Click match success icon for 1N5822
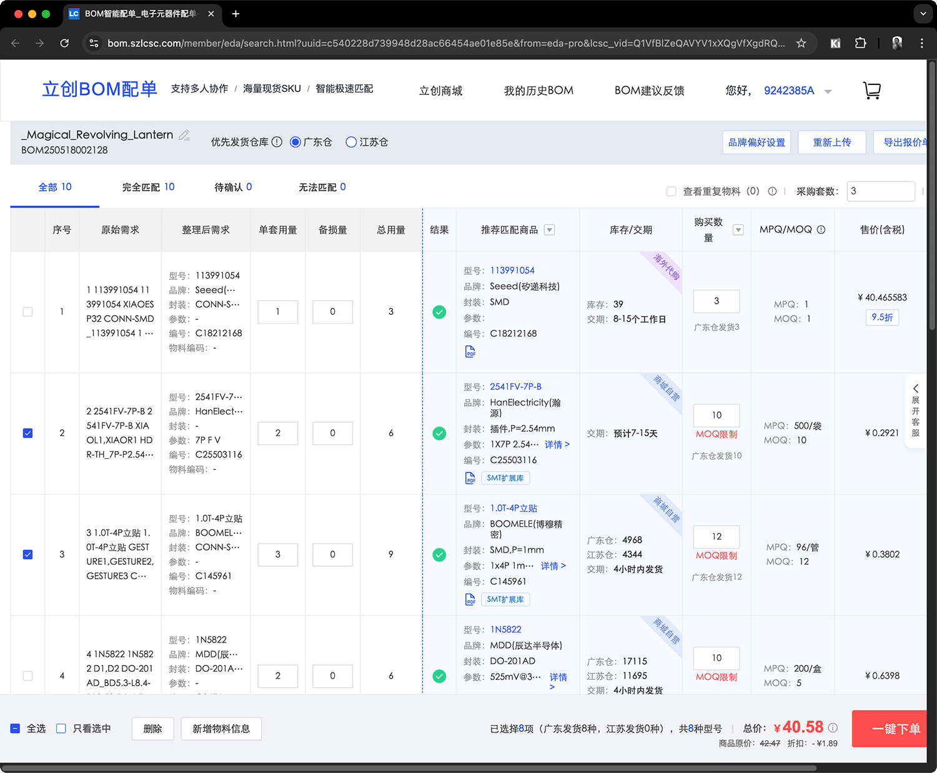The image size is (937, 773). pos(440,676)
